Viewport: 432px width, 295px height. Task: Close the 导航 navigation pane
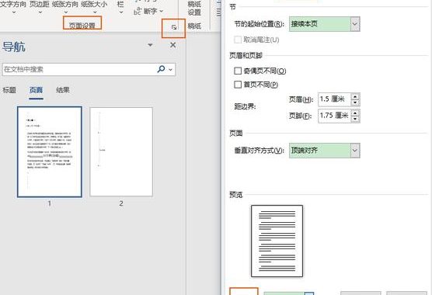(172, 45)
